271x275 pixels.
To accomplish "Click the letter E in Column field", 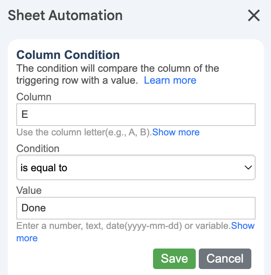I will (24, 115).
